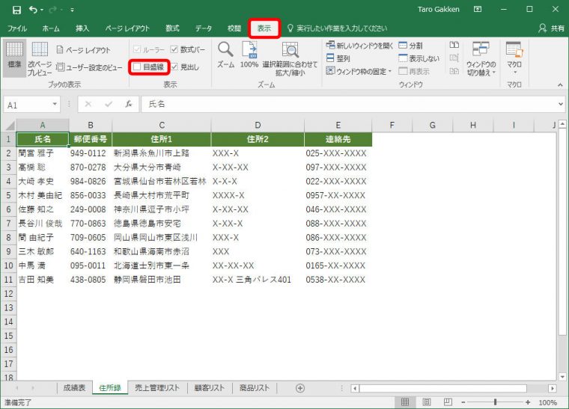The width and height of the screenshot is (569, 409).
Task: Open the ファイル tab
Action: coord(17,28)
